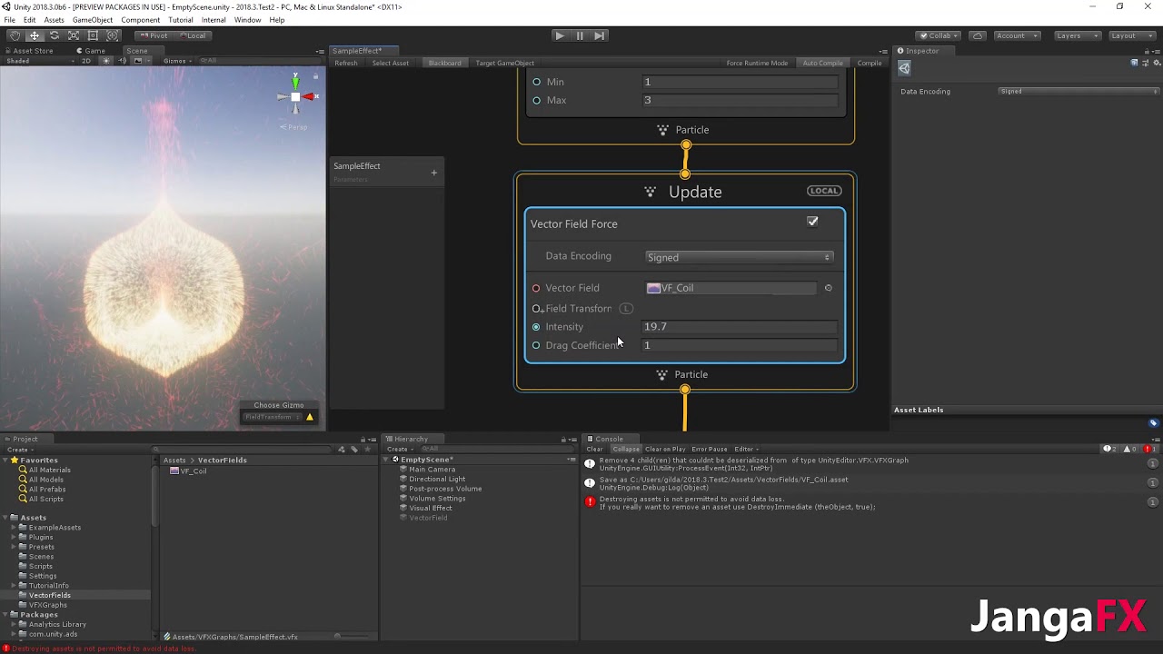Viewport: 1163px width, 654px height.
Task: Open the Component menu
Action: pos(140,20)
